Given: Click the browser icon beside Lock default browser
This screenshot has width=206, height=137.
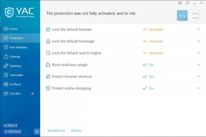Looking at the screenshot, I should coord(48,29).
